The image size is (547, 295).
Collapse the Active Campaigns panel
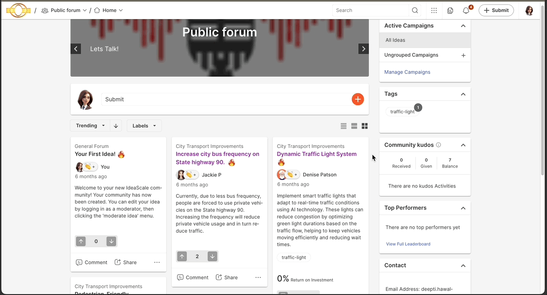463,26
